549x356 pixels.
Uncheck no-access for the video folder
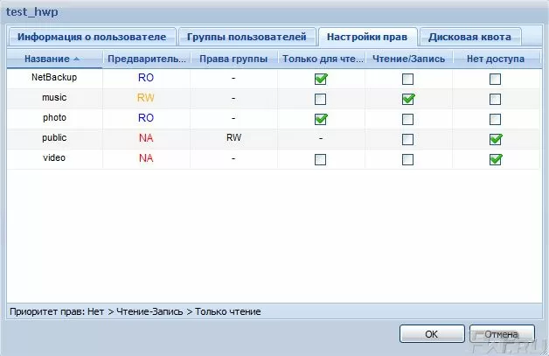tap(496, 159)
